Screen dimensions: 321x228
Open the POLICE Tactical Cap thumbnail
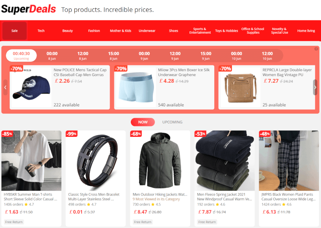32,87
